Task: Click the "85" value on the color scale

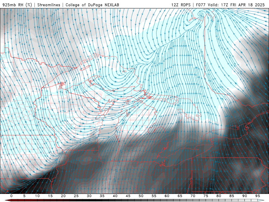Action: pyautogui.click(x=232, y=196)
